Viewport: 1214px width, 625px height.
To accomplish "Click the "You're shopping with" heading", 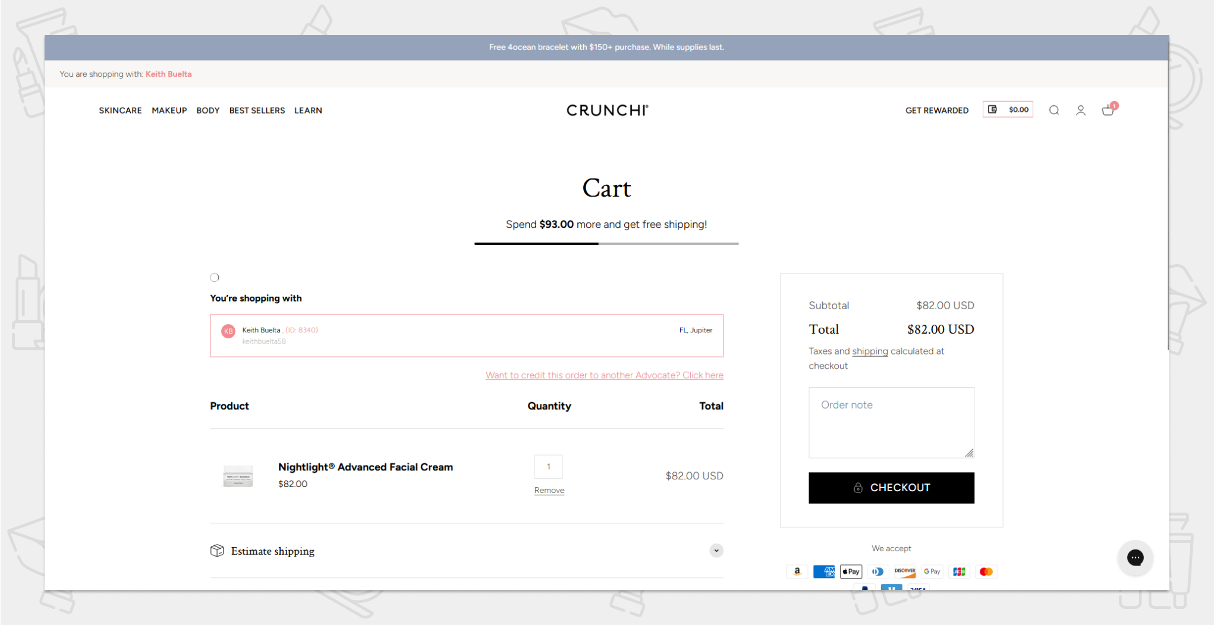I will (256, 299).
